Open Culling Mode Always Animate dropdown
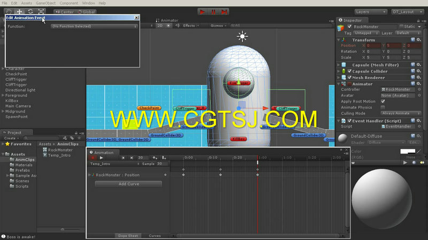Image resolution: width=428 pixels, height=240 pixels. coord(401,113)
